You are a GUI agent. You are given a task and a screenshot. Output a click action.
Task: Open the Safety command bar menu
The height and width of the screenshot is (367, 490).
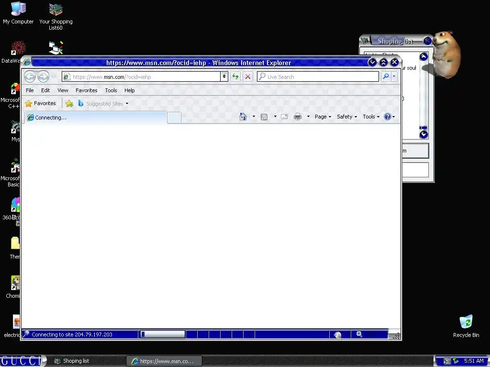tap(347, 117)
